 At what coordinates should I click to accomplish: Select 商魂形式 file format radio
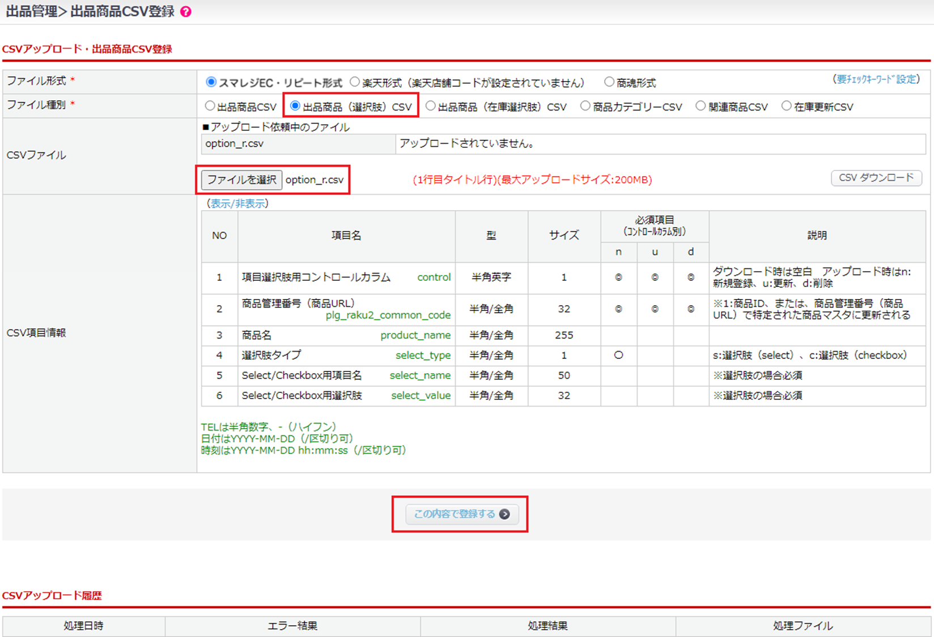coord(609,82)
